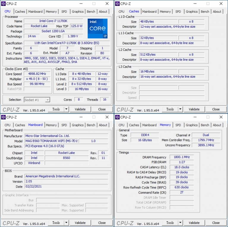Open Bench tab in CPU window
This screenshot has width=228, height=227.
coord(91,12)
